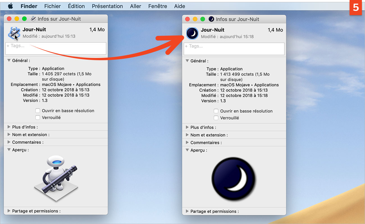Click the moon preview image in right Aperçu
Viewport: 365px width, 224px height.
pos(234,179)
